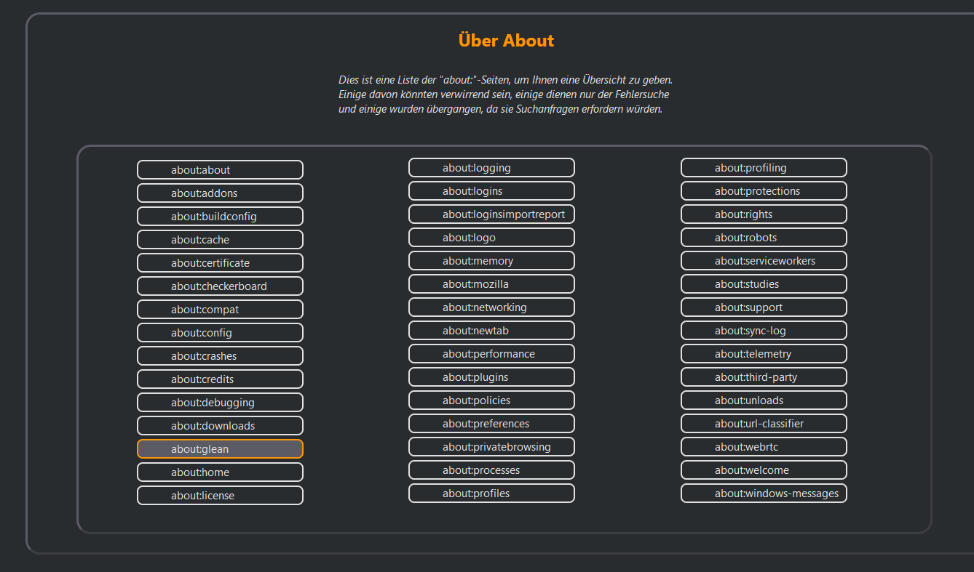Open the about:config link

(x=220, y=333)
